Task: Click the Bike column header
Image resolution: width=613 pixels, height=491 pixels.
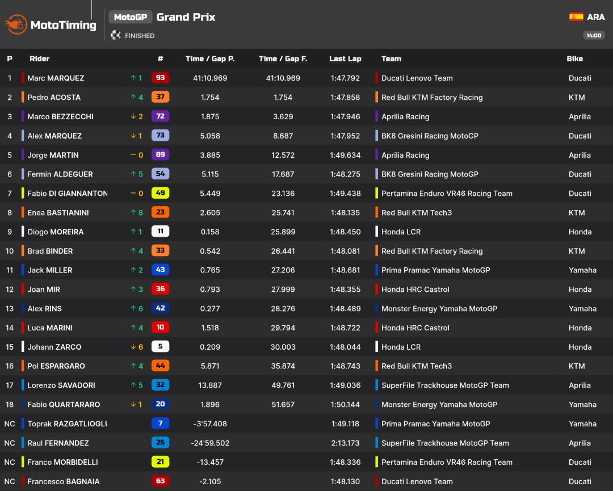Action: (x=574, y=58)
